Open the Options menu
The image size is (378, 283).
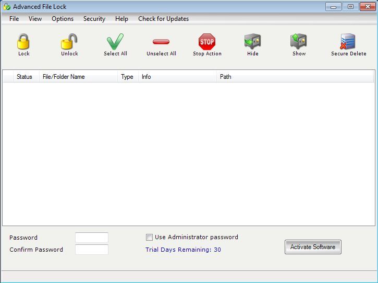pos(63,19)
